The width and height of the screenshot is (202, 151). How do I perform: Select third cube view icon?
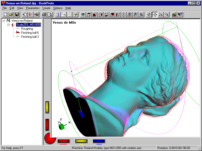tap(100, 14)
